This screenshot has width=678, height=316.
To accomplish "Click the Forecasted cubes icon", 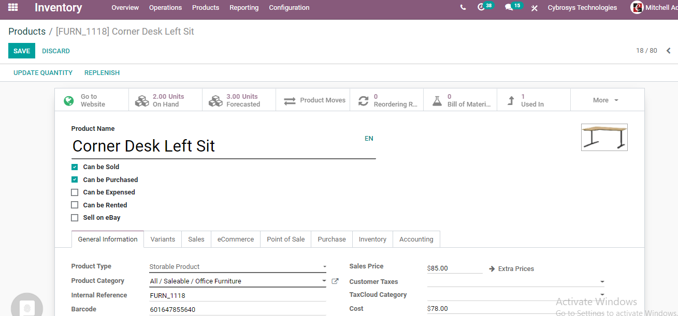I will click(215, 101).
